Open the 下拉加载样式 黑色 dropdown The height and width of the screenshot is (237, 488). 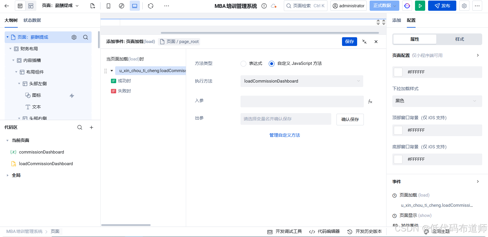[x=437, y=101]
